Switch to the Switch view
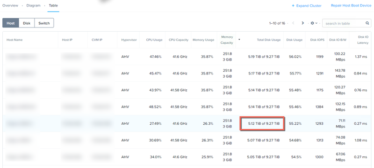 tap(44, 23)
